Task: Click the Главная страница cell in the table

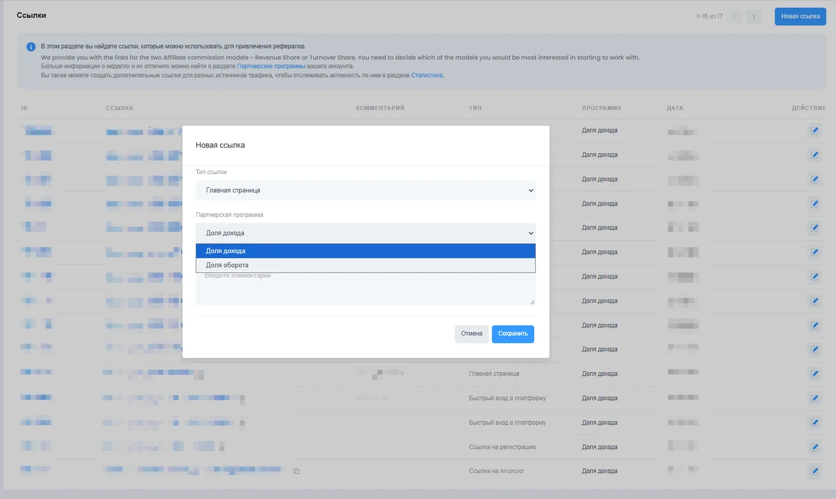Action: pyautogui.click(x=494, y=374)
